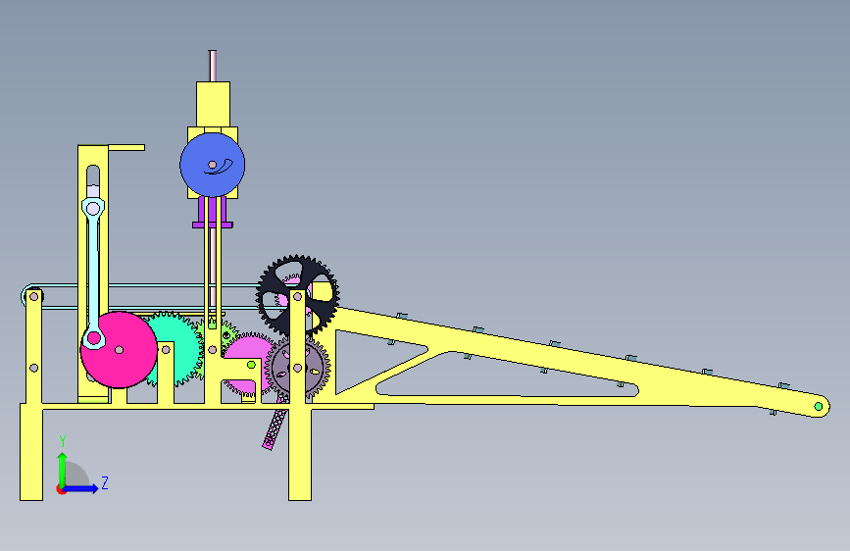Click the red origin of the triad
Viewport: 850px width, 551px height.
pos(61,489)
